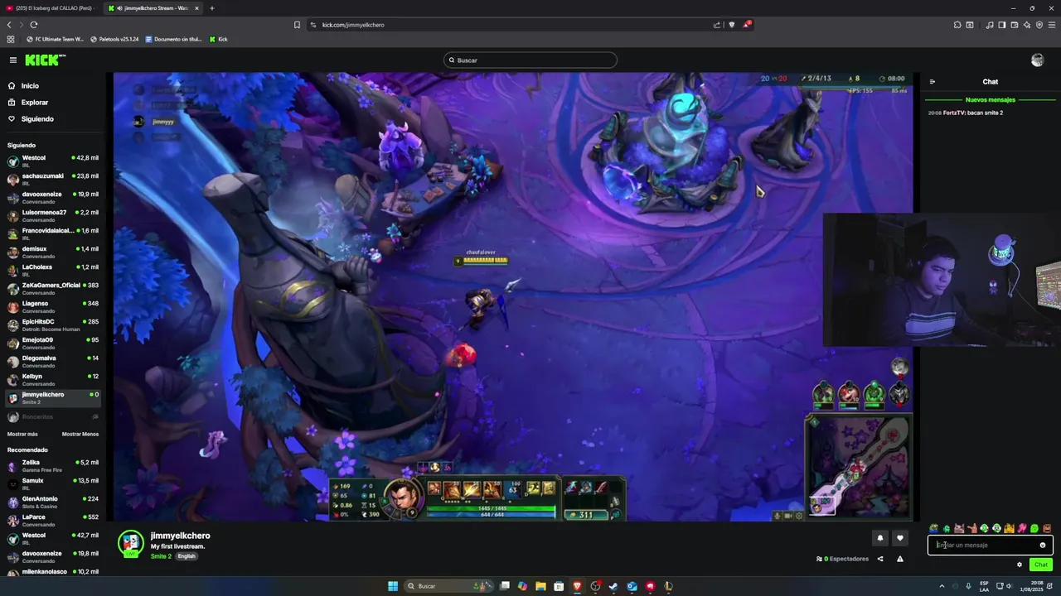Open the browser music playlist icon

990,25
